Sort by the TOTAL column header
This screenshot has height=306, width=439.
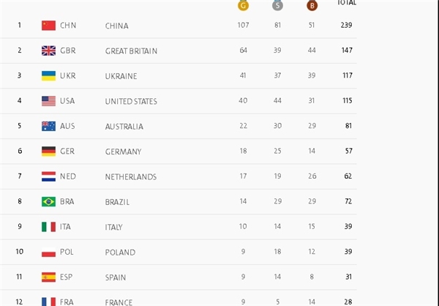(347, 4)
